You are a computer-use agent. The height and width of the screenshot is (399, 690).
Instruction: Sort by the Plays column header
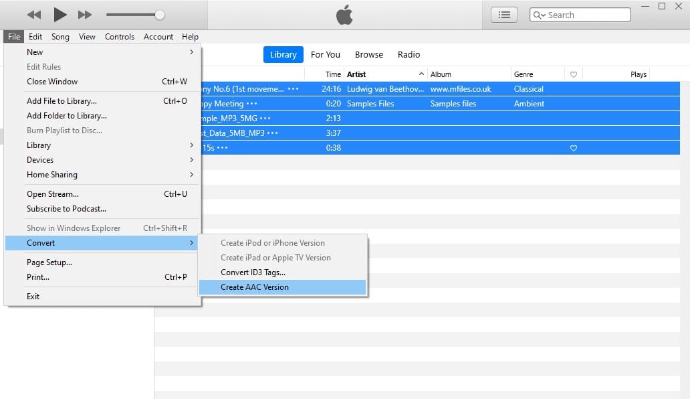coord(638,74)
